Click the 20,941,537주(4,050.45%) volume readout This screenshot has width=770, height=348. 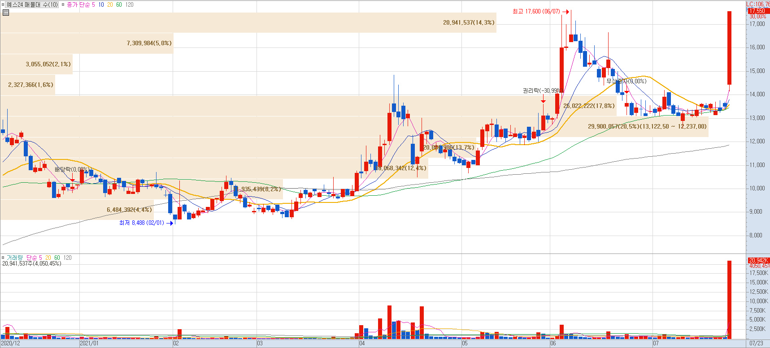(31, 264)
